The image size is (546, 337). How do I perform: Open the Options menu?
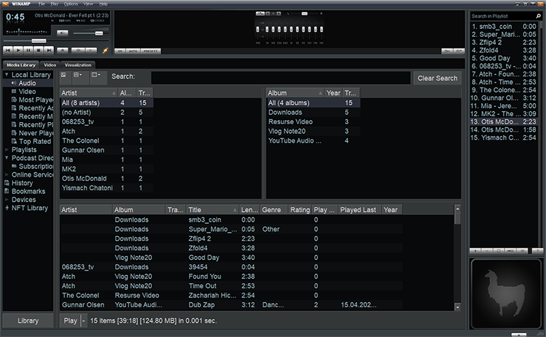point(71,4)
